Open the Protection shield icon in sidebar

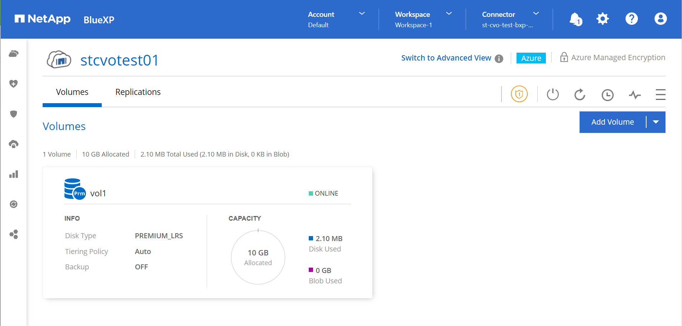14,114
